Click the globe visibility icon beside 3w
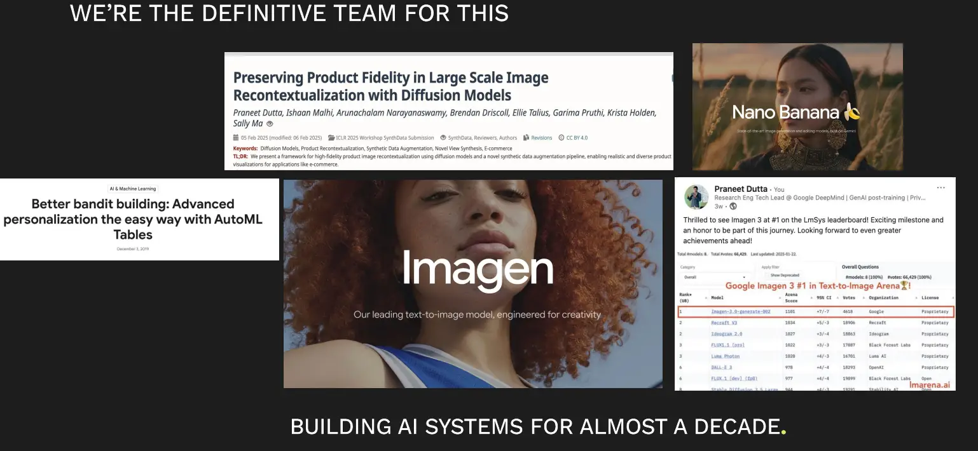 [733, 206]
